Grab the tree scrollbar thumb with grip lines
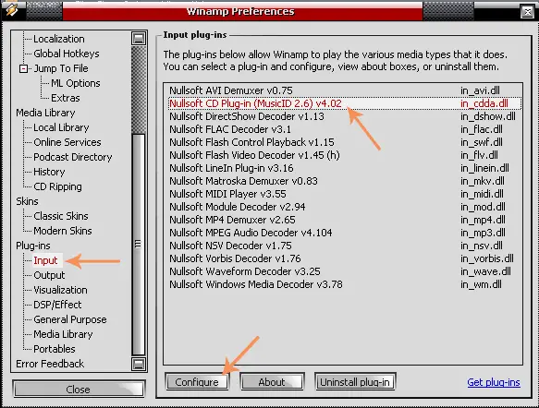539x408 pixels. (138, 244)
